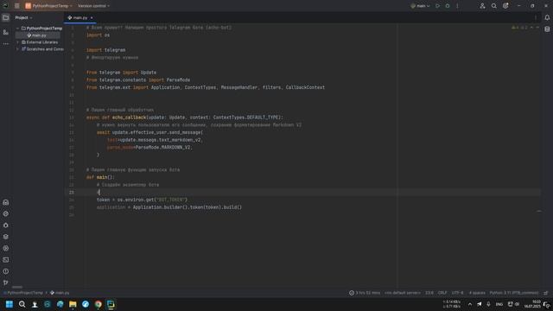
Task: Open IDE settings and updates icon
Action: pyautogui.click(x=505, y=6)
